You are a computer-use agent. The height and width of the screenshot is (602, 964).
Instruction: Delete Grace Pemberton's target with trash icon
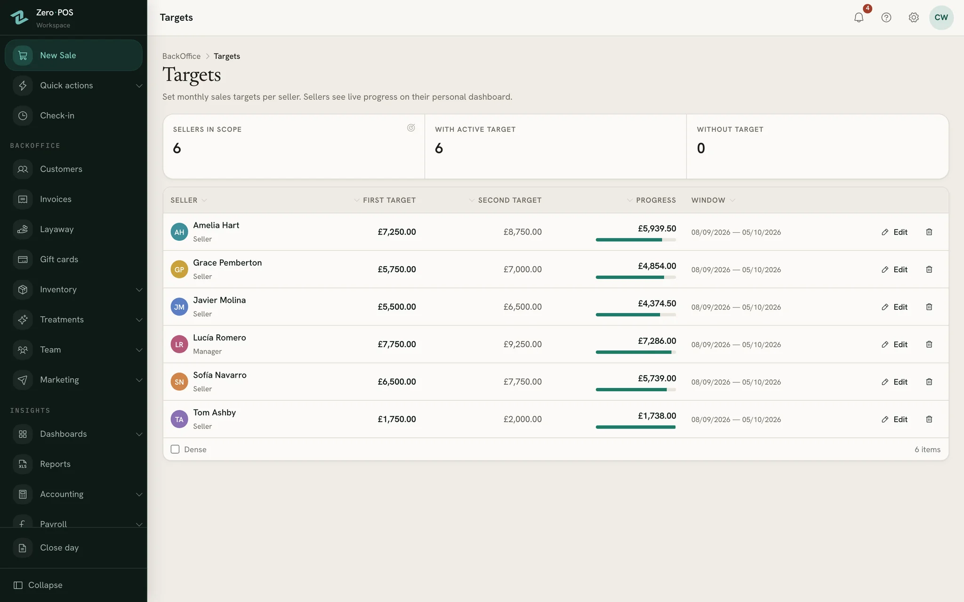pos(929,269)
